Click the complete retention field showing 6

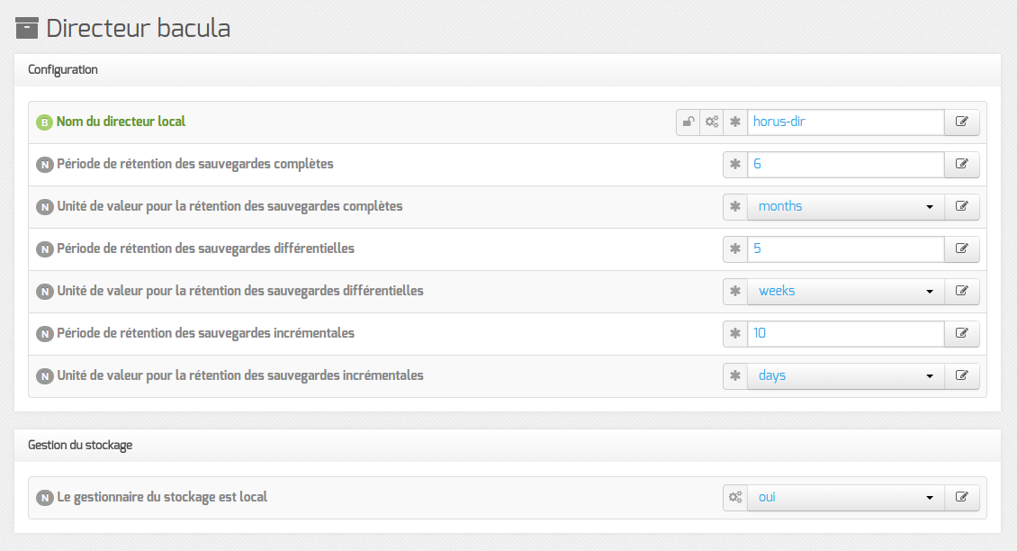[846, 164]
